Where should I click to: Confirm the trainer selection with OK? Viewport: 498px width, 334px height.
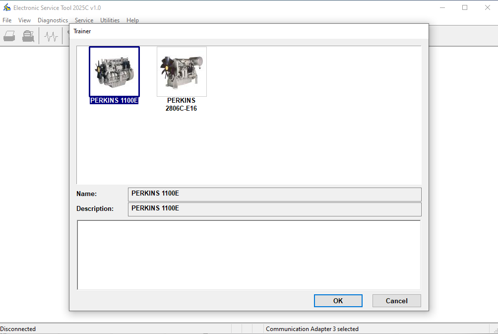(x=338, y=301)
